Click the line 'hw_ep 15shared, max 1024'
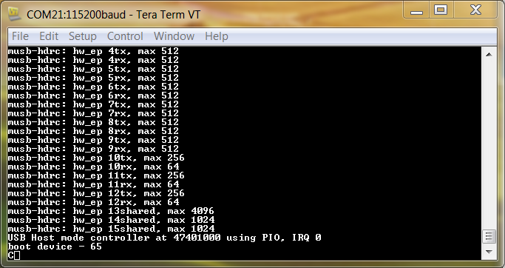Viewport: 505px width, 268px height. pyautogui.click(x=111, y=228)
